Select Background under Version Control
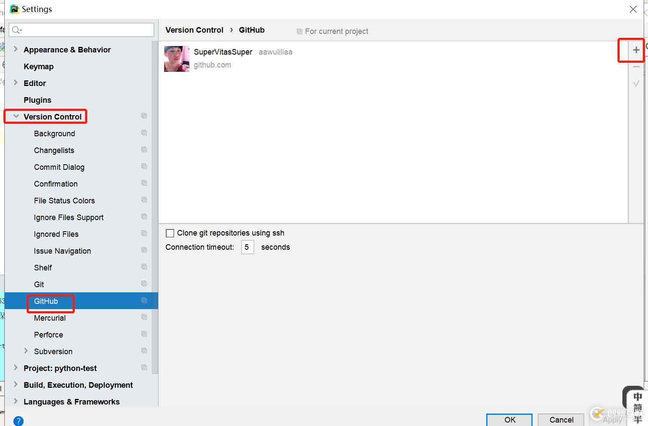Viewport: 648px width, 426px height. [x=55, y=134]
